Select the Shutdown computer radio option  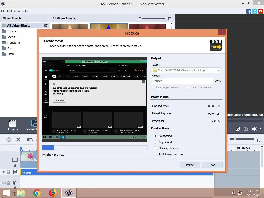[x=155, y=154]
